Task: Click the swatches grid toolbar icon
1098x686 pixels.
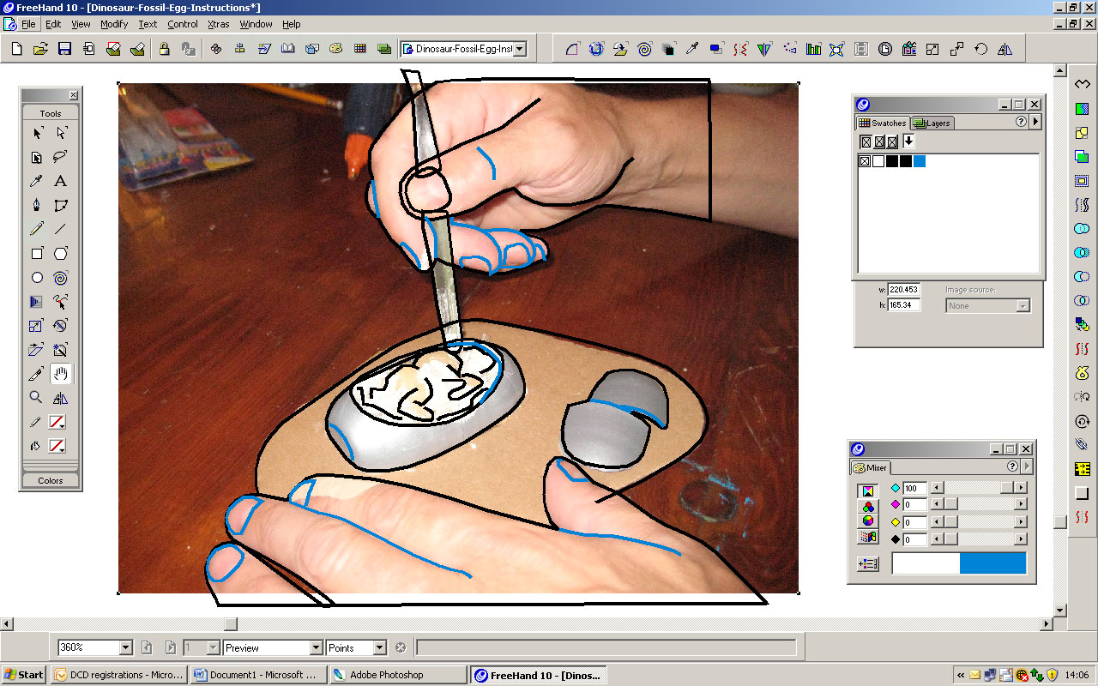Action: (360, 49)
